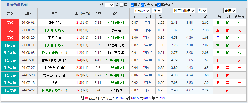Click the 英超 tag for 24-08-24
Viewport: 248px width, 103px height.
pyautogui.click(x=10, y=30)
